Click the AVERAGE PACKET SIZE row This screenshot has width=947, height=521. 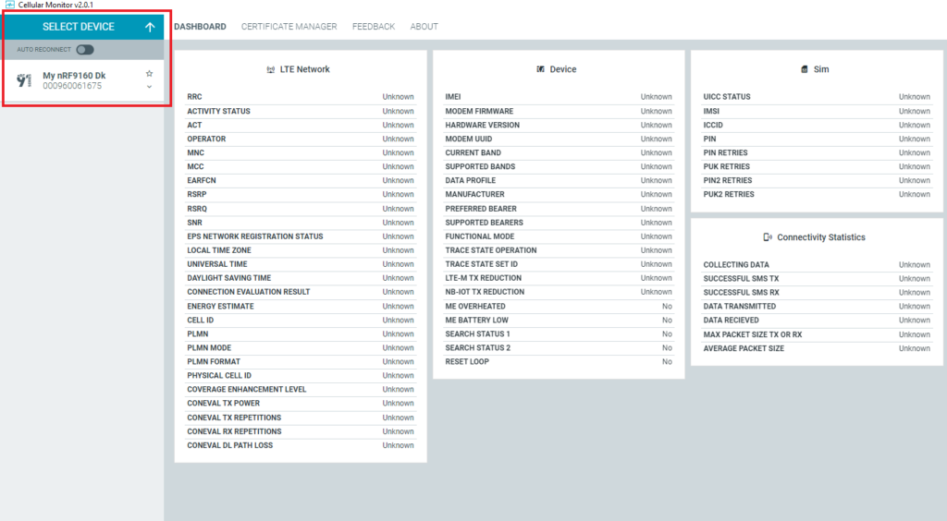[817, 348]
